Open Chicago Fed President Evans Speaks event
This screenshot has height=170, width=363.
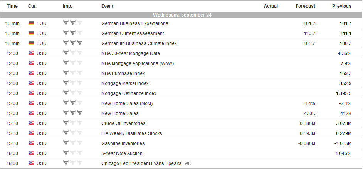[x=141, y=163]
